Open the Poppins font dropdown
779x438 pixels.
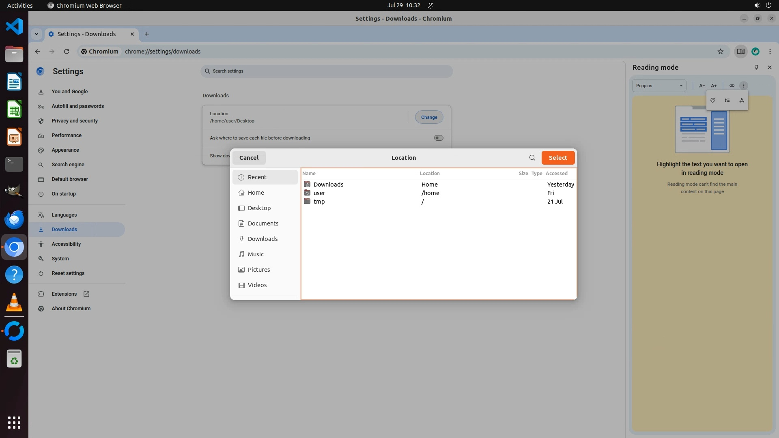659,86
